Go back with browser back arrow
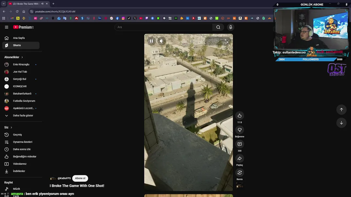Image resolution: width=351 pixels, height=197 pixels. pyautogui.click(x=4, y=11)
